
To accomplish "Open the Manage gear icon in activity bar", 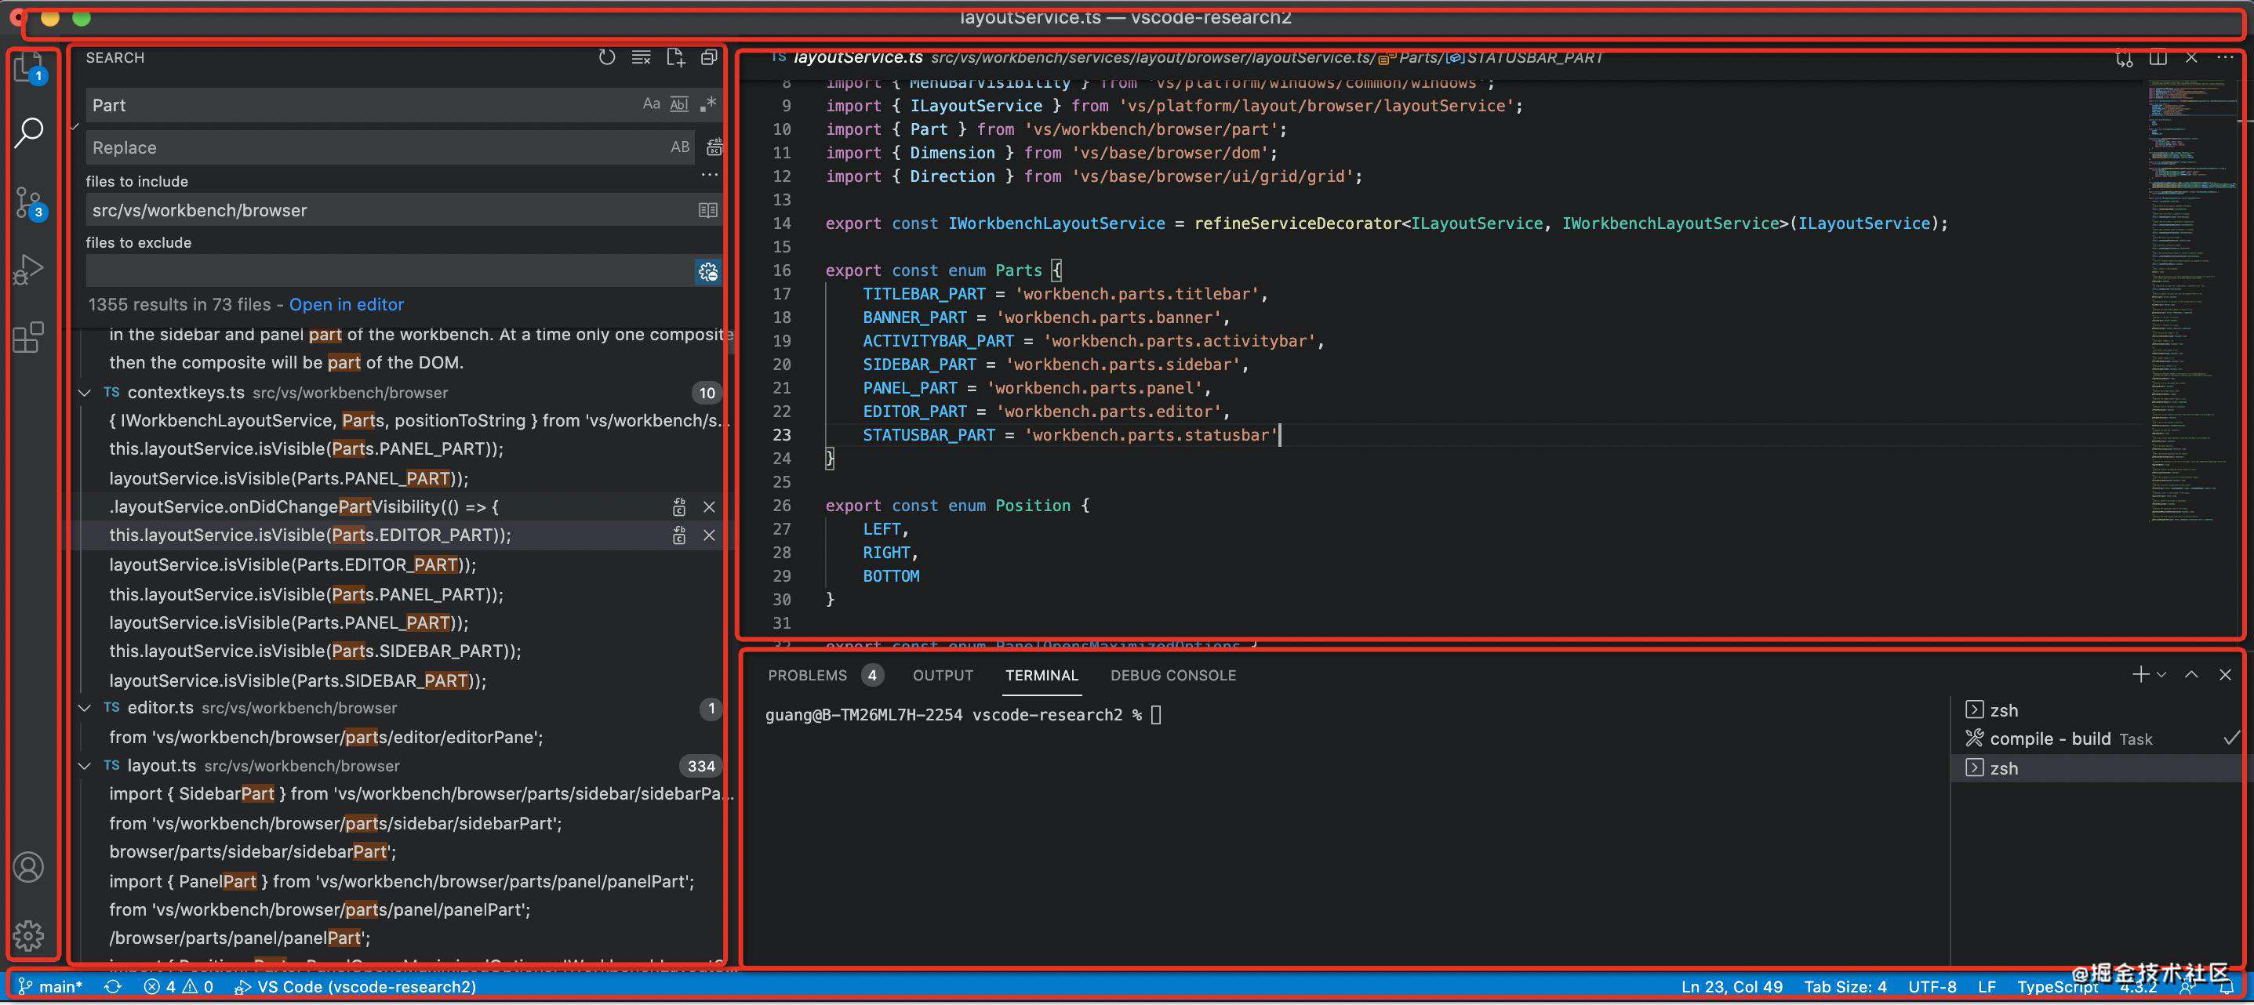I will [28, 935].
